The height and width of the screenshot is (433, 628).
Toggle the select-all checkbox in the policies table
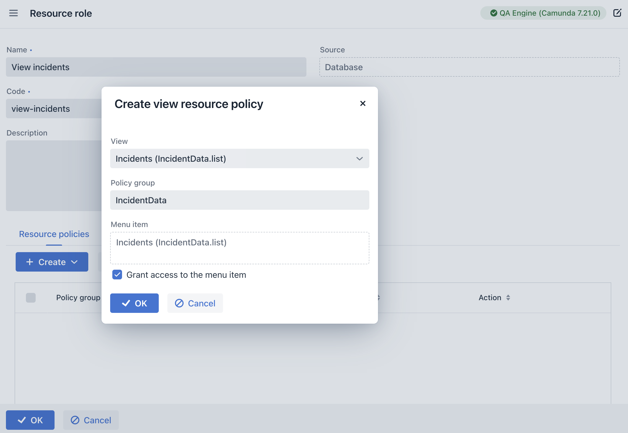click(31, 297)
